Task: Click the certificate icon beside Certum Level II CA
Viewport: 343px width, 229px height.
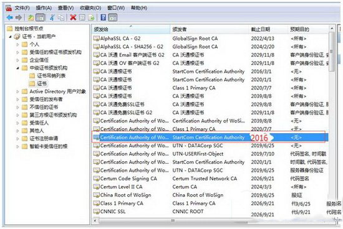Action: (x=96, y=187)
